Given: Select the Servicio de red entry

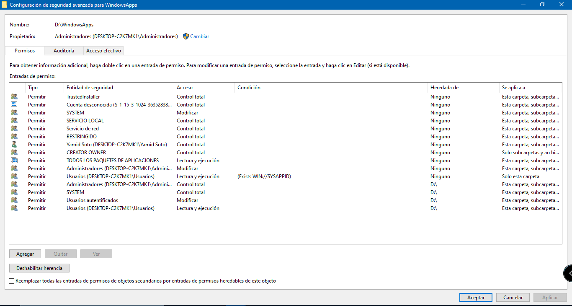Looking at the screenshot, I should [x=285, y=129].
